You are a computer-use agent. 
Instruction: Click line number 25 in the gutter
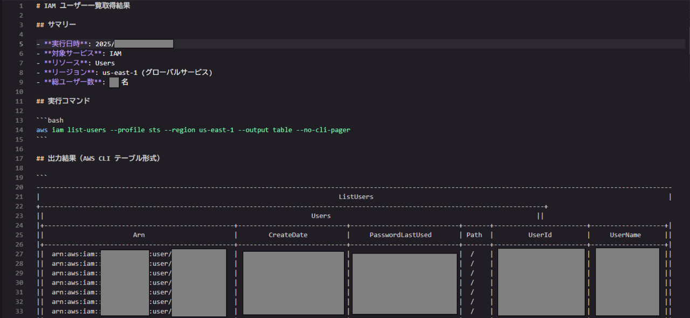pos(19,235)
